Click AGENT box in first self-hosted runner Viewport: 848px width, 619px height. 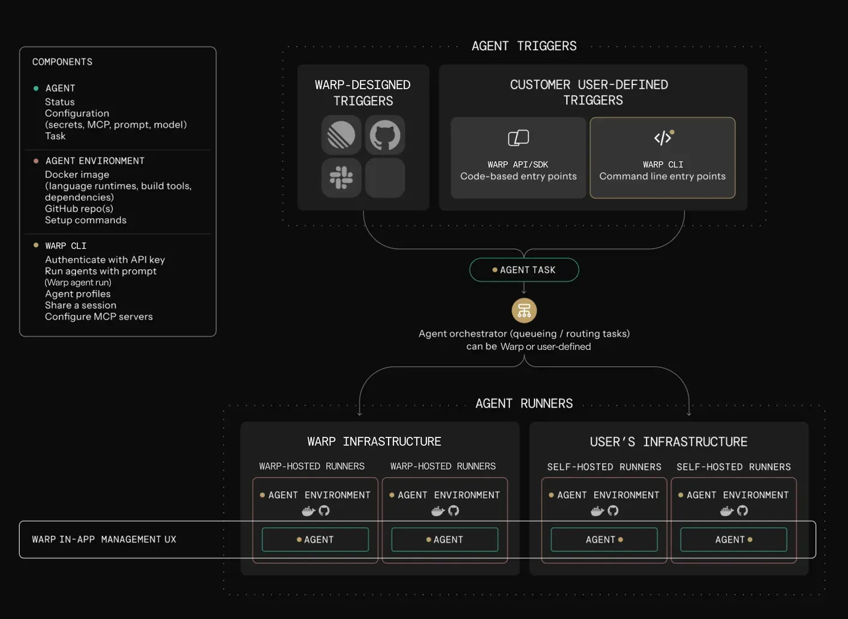(x=605, y=539)
